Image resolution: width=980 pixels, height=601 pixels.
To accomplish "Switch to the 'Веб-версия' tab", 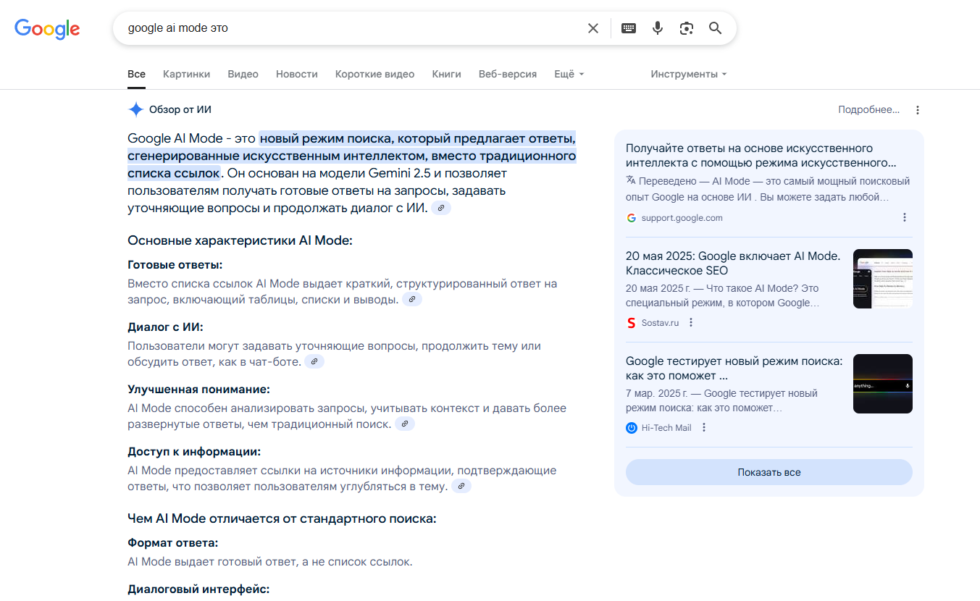I will [508, 74].
